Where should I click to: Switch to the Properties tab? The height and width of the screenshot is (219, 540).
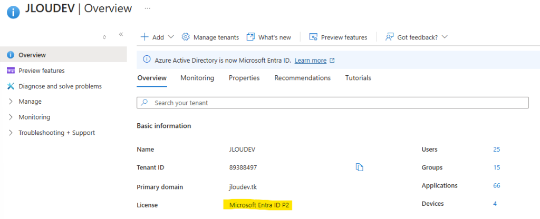[244, 78]
